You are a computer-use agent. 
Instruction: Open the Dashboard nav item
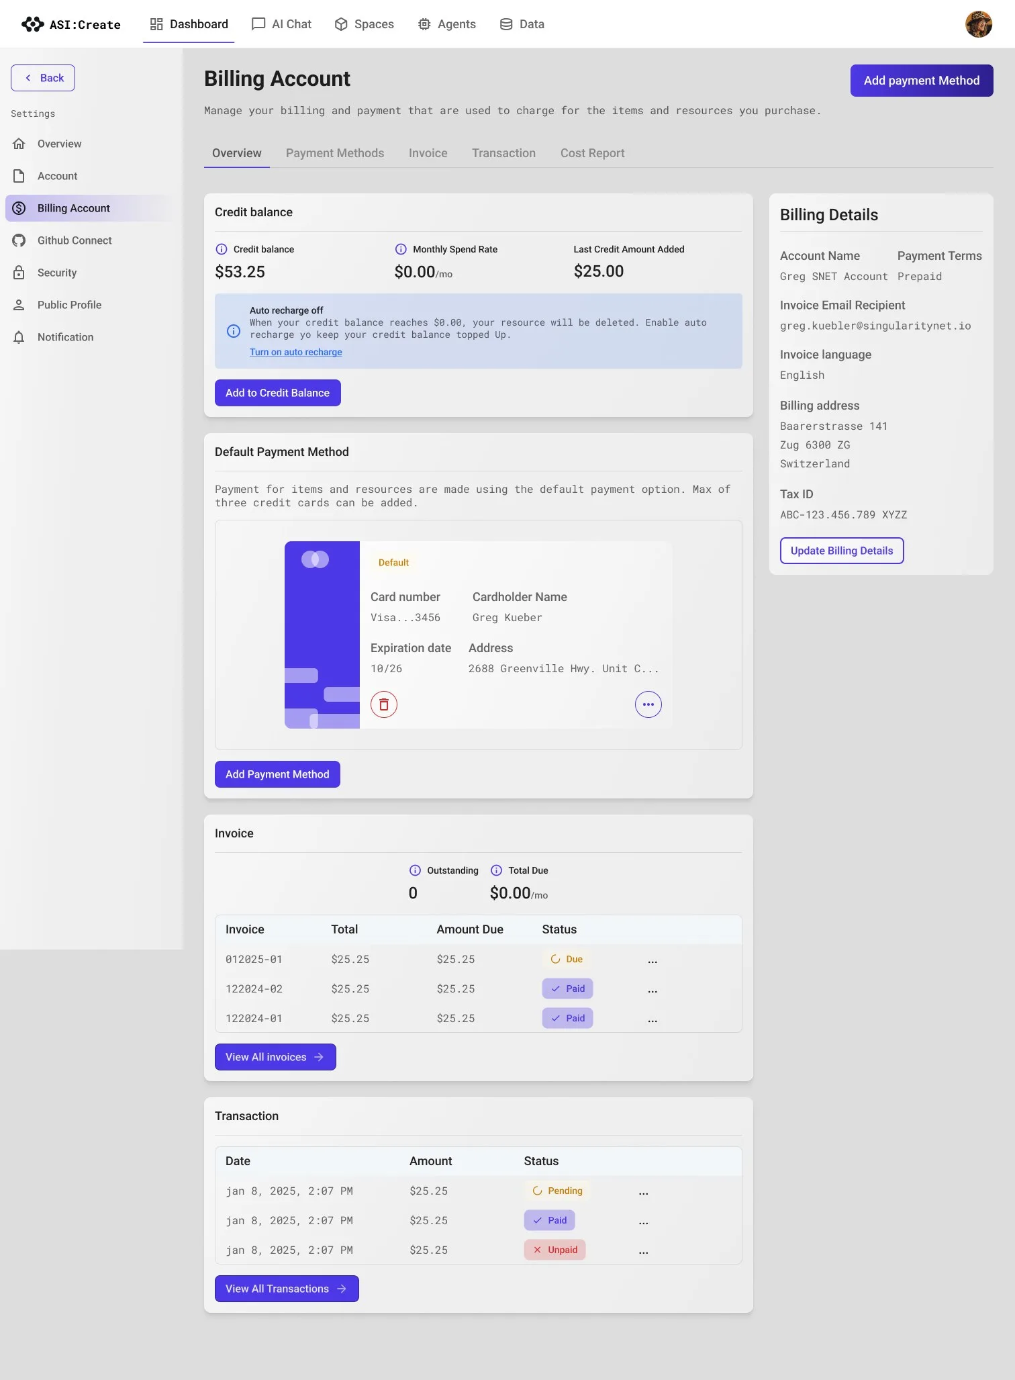click(189, 24)
